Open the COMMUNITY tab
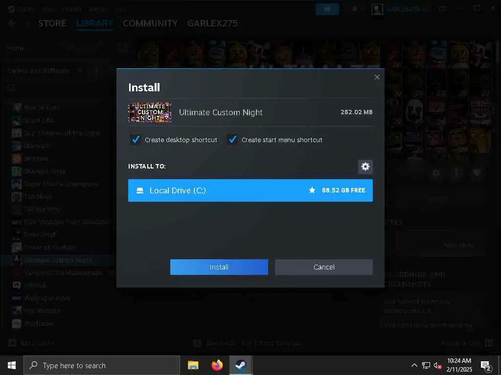This screenshot has width=501, height=375. click(150, 23)
